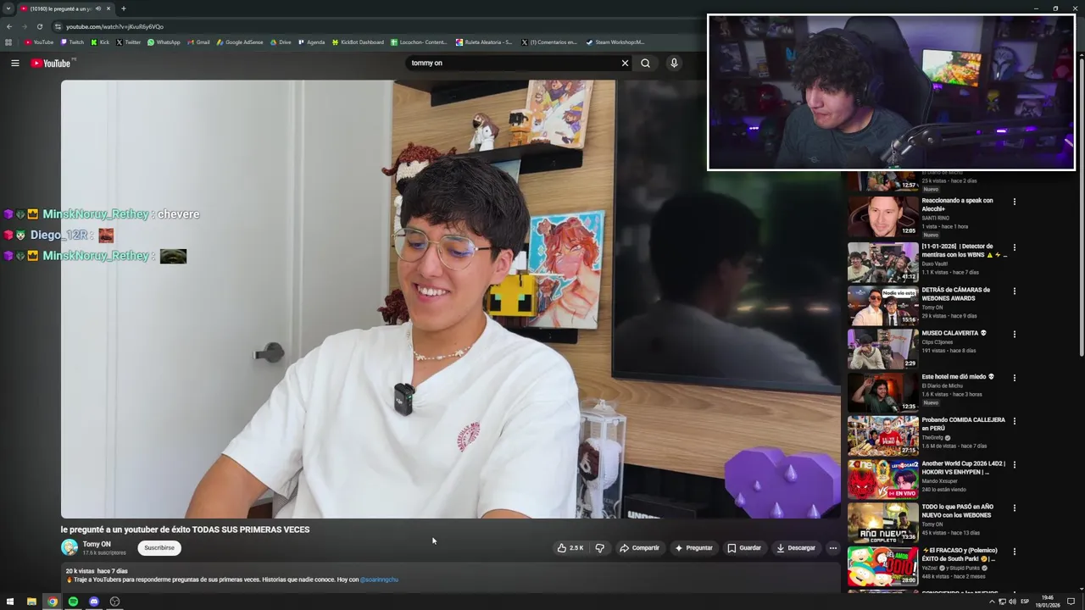Open the Drive bookmark
The width and height of the screenshot is (1085, 610).
tap(280, 42)
